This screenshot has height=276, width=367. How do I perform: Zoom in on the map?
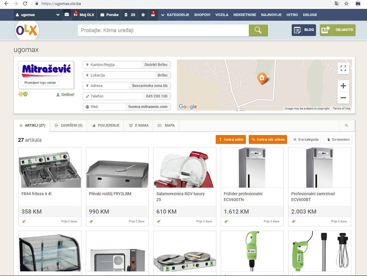point(343,86)
